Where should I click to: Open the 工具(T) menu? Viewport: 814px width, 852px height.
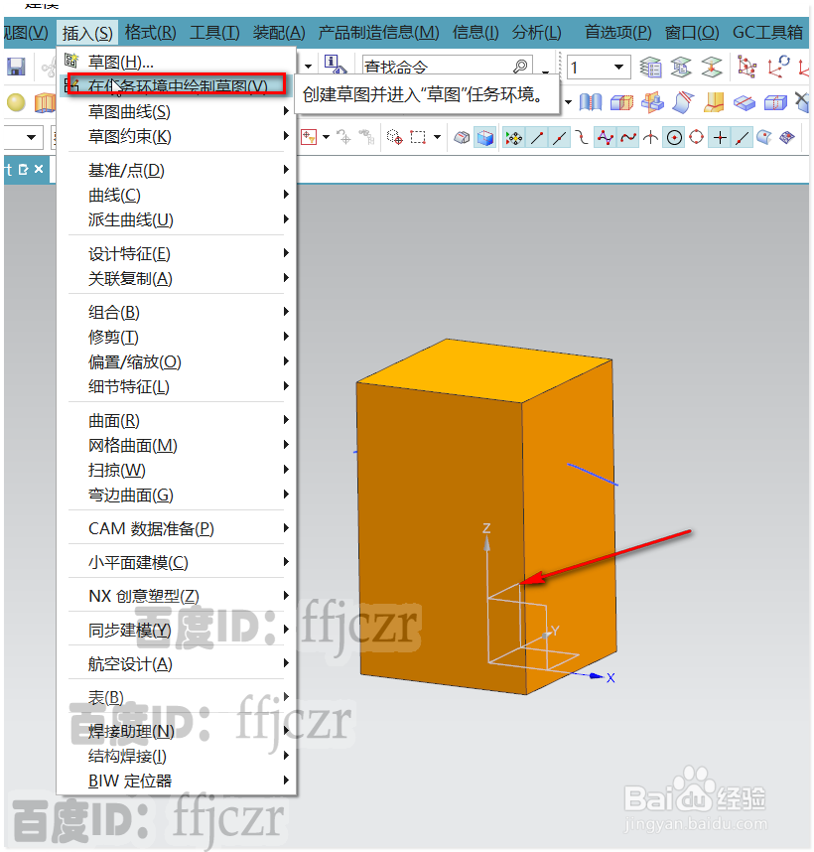pos(214,32)
